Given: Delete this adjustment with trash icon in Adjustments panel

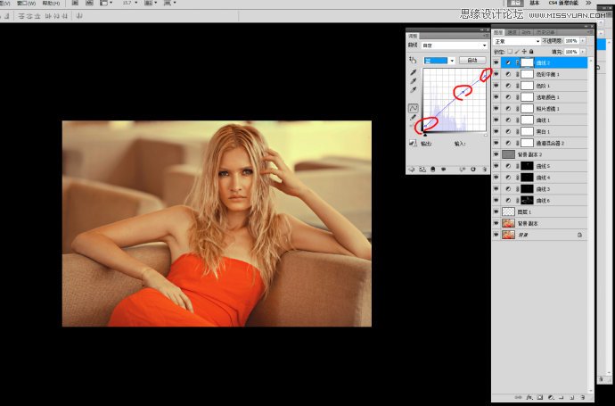Looking at the screenshot, I should (x=484, y=170).
